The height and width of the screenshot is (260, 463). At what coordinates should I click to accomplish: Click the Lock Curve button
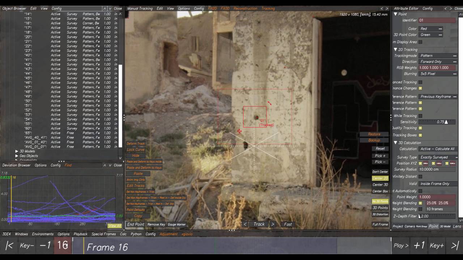coord(136,149)
